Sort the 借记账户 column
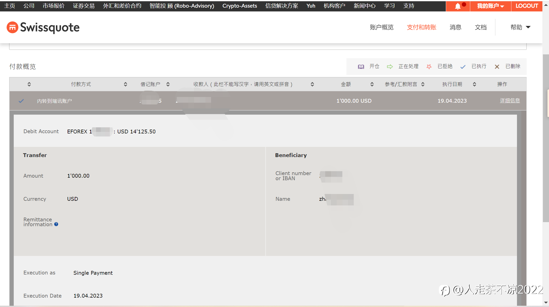This screenshot has height=307, width=549. (168, 84)
